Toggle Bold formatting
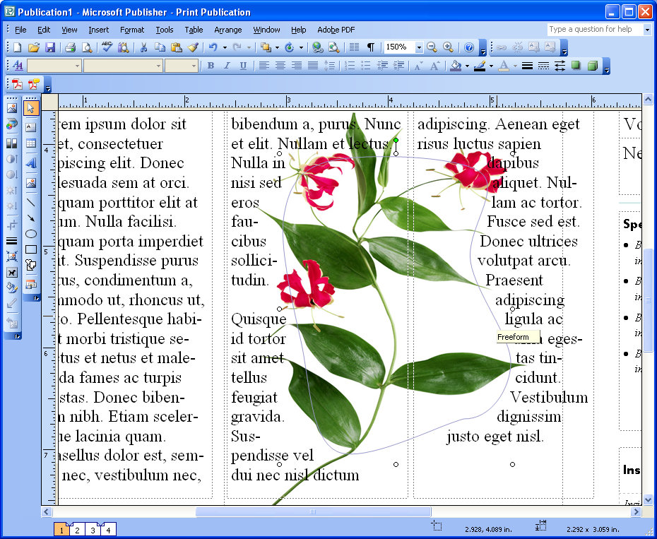This screenshot has width=657, height=539. pyautogui.click(x=211, y=66)
